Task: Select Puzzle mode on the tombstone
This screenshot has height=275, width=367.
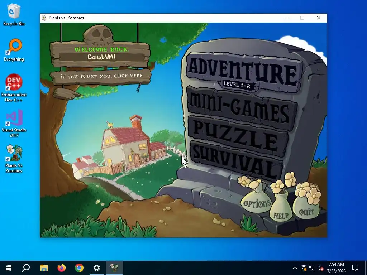Action: (x=238, y=136)
